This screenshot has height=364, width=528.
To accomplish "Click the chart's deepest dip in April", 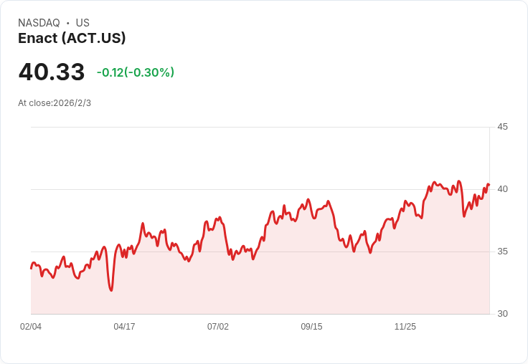I will [x=111, y=290].
